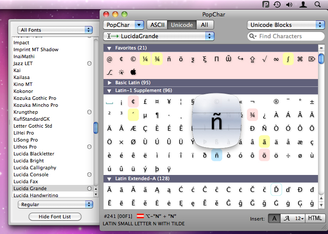Collapse the Latin-1 Supplement section
Viewport: 328px width, 234px height.
(109, 91)
